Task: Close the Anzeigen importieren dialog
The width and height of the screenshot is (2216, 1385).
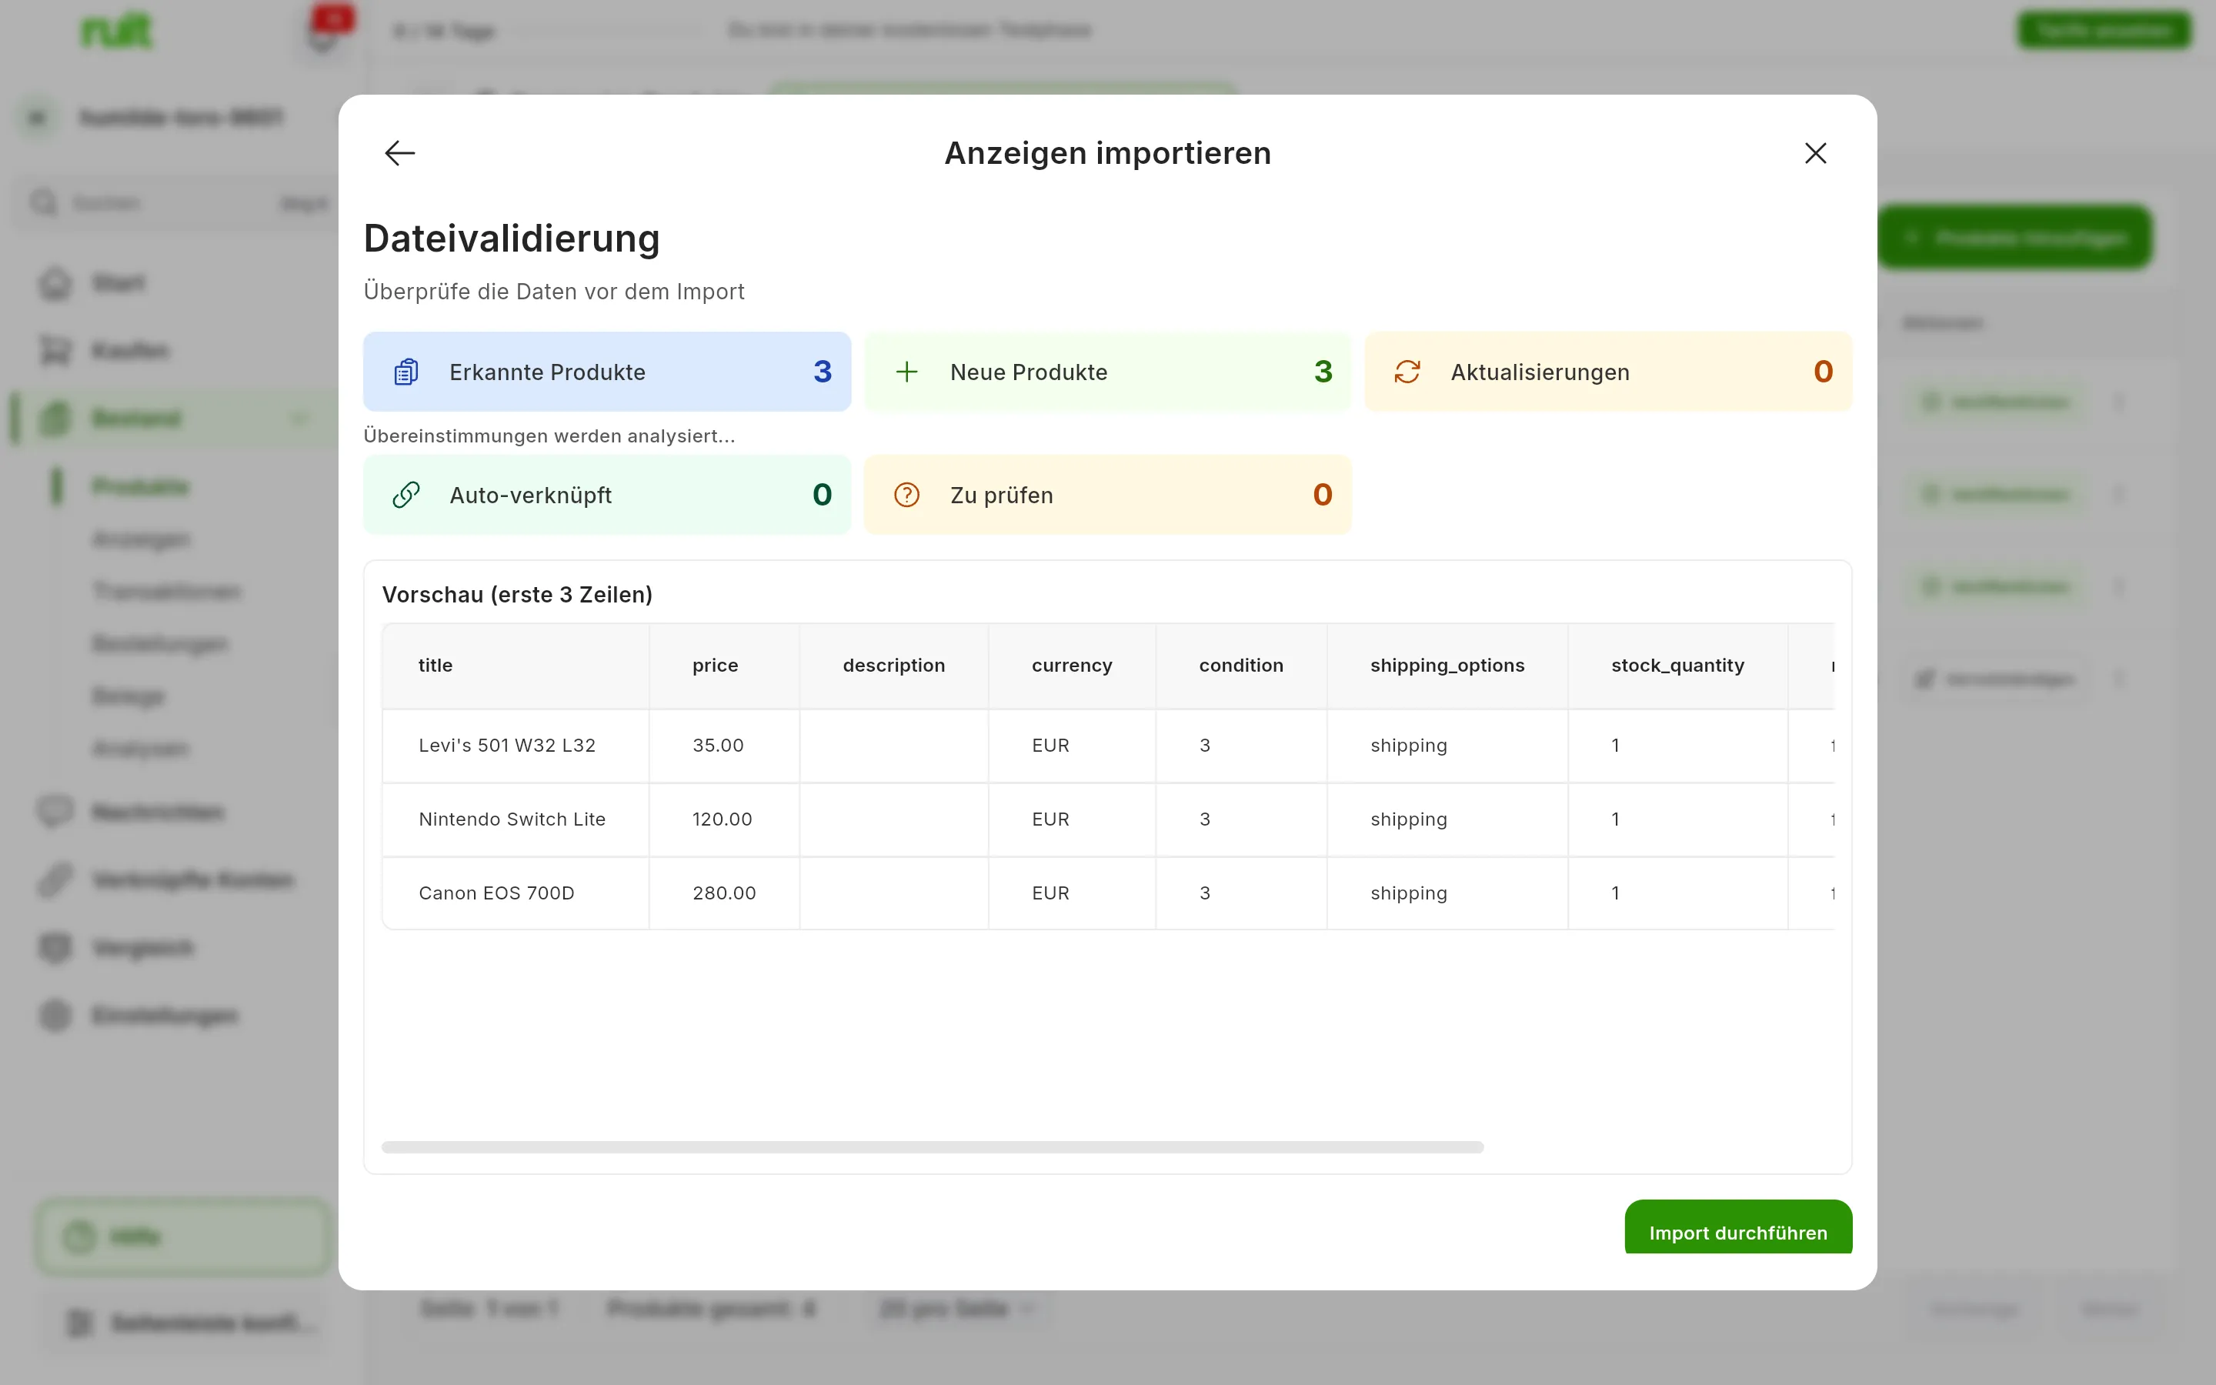Action: tap(1815, 153)
